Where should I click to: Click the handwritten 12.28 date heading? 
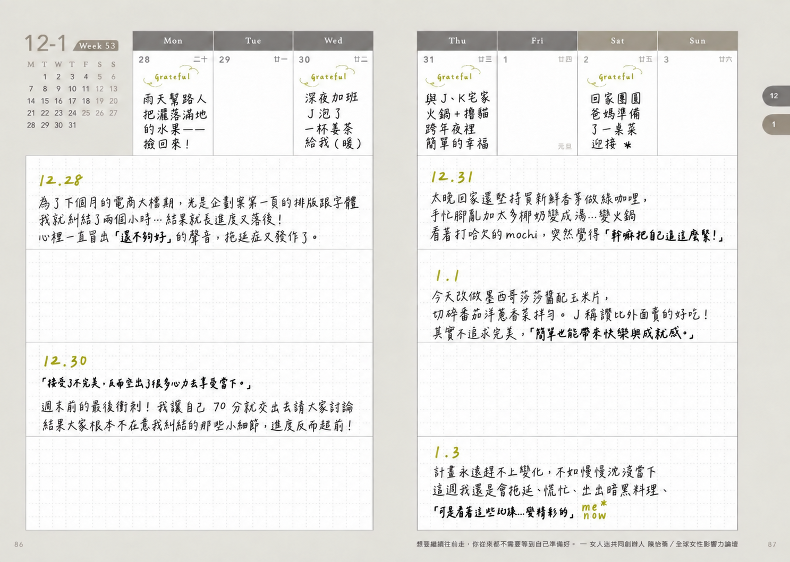[x=61, y=180]
